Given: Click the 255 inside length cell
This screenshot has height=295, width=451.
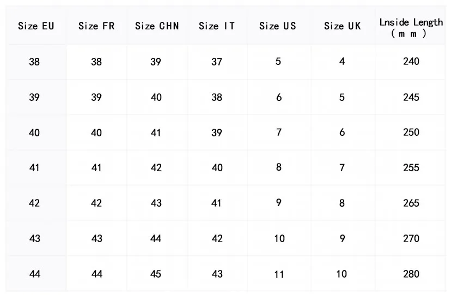Looking at the screenshot, I should 411,167.
